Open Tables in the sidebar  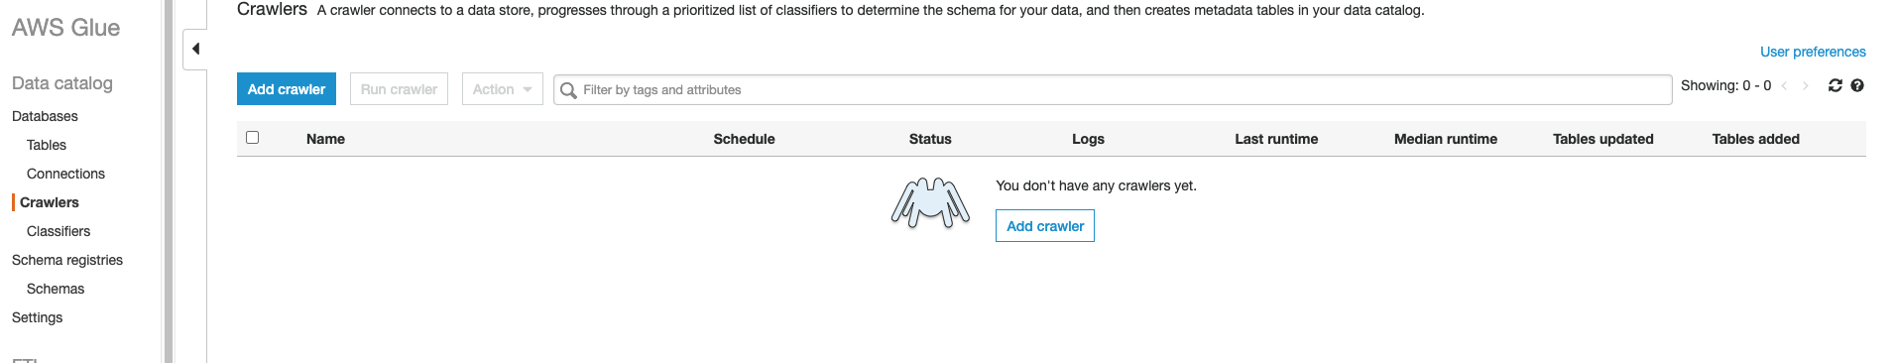pos(47,145)
